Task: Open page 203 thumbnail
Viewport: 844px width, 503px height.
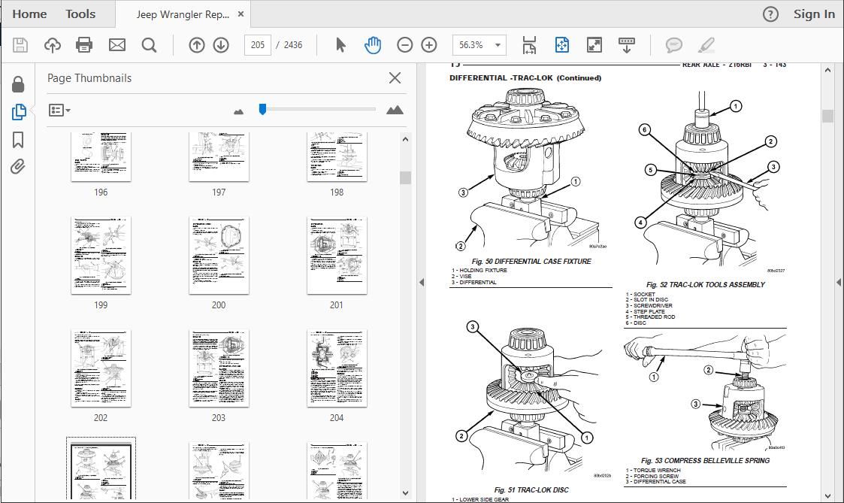Action: click(219, 368)
